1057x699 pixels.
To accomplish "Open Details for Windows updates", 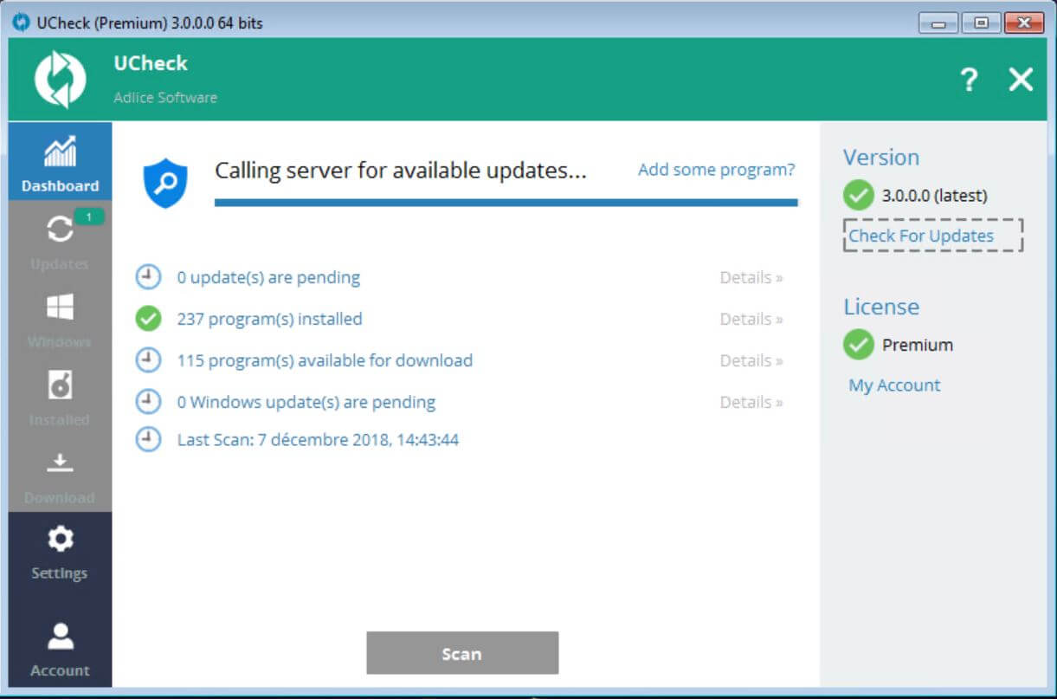I will click(750, 402).
